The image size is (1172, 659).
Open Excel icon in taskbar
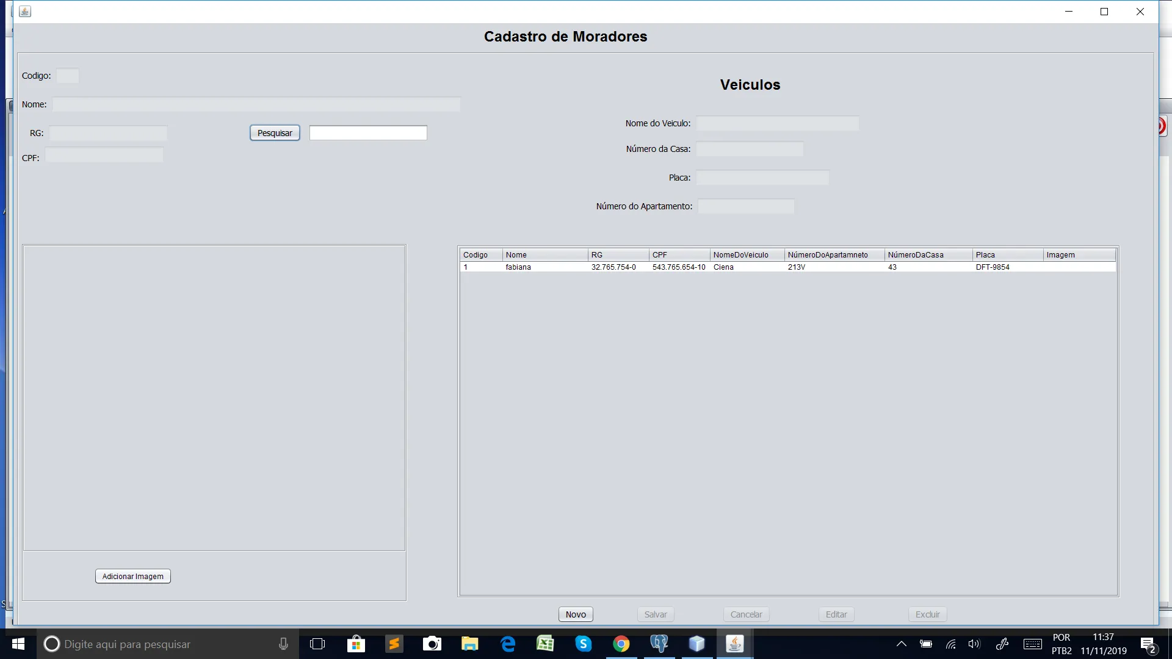click(545, 644)
